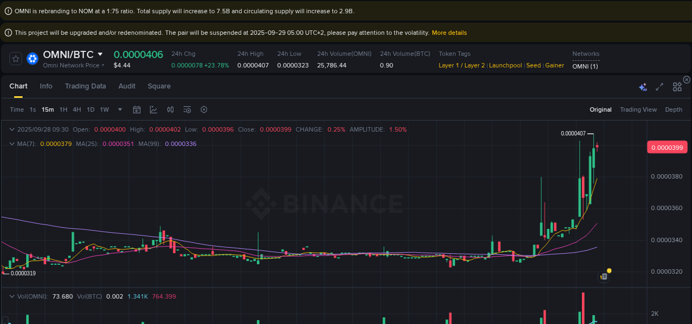Image resolution: width=692 pixels, height=324 pixels.
Task: Switch chart to Depth view
Action: (x=673, y=109)
